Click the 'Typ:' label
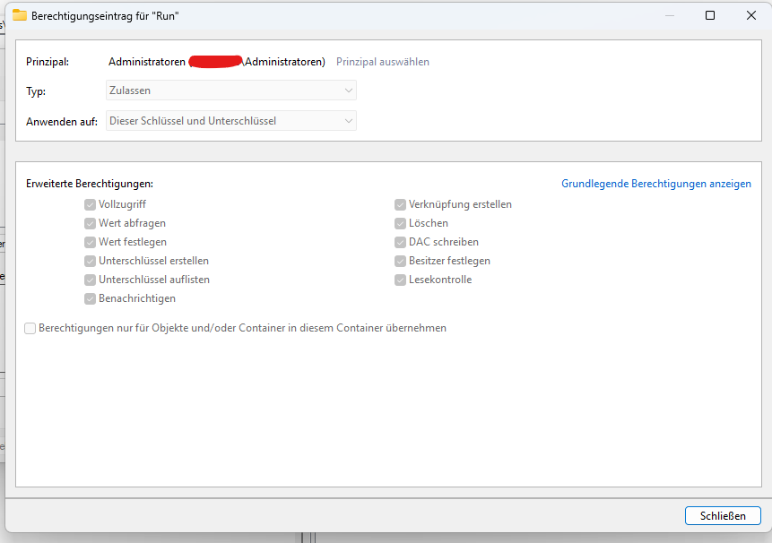772x543 pixels. click(36, 91)
